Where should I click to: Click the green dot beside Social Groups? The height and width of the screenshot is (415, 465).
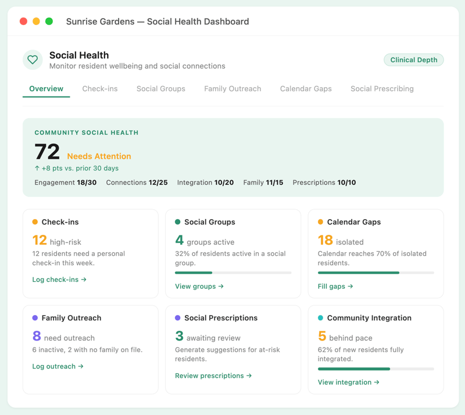178,222
